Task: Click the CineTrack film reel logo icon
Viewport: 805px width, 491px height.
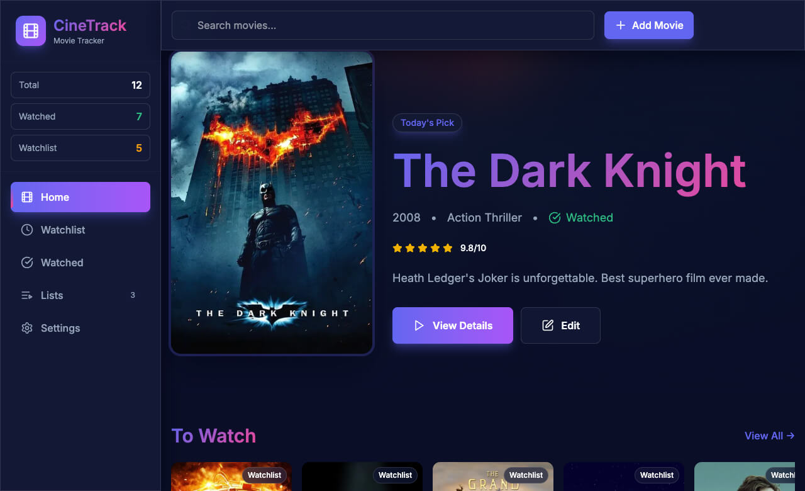Action: coord(30,30)
